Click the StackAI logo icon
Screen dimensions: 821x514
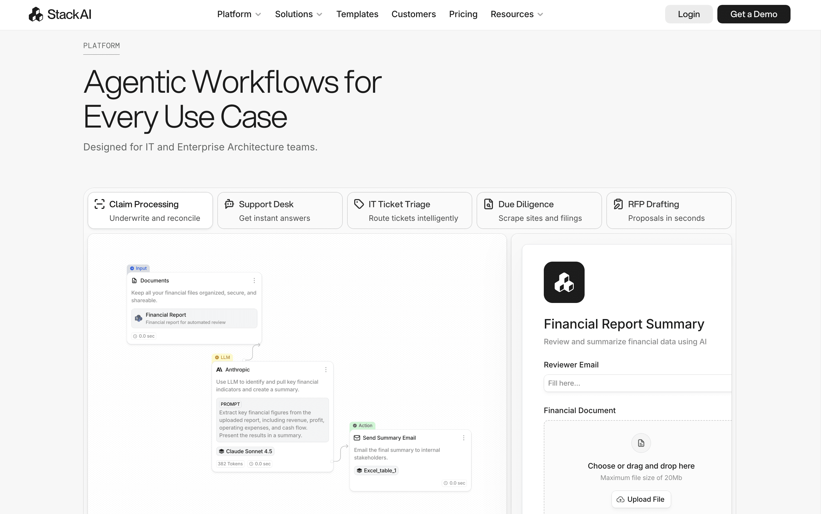(x=36, y=14)
